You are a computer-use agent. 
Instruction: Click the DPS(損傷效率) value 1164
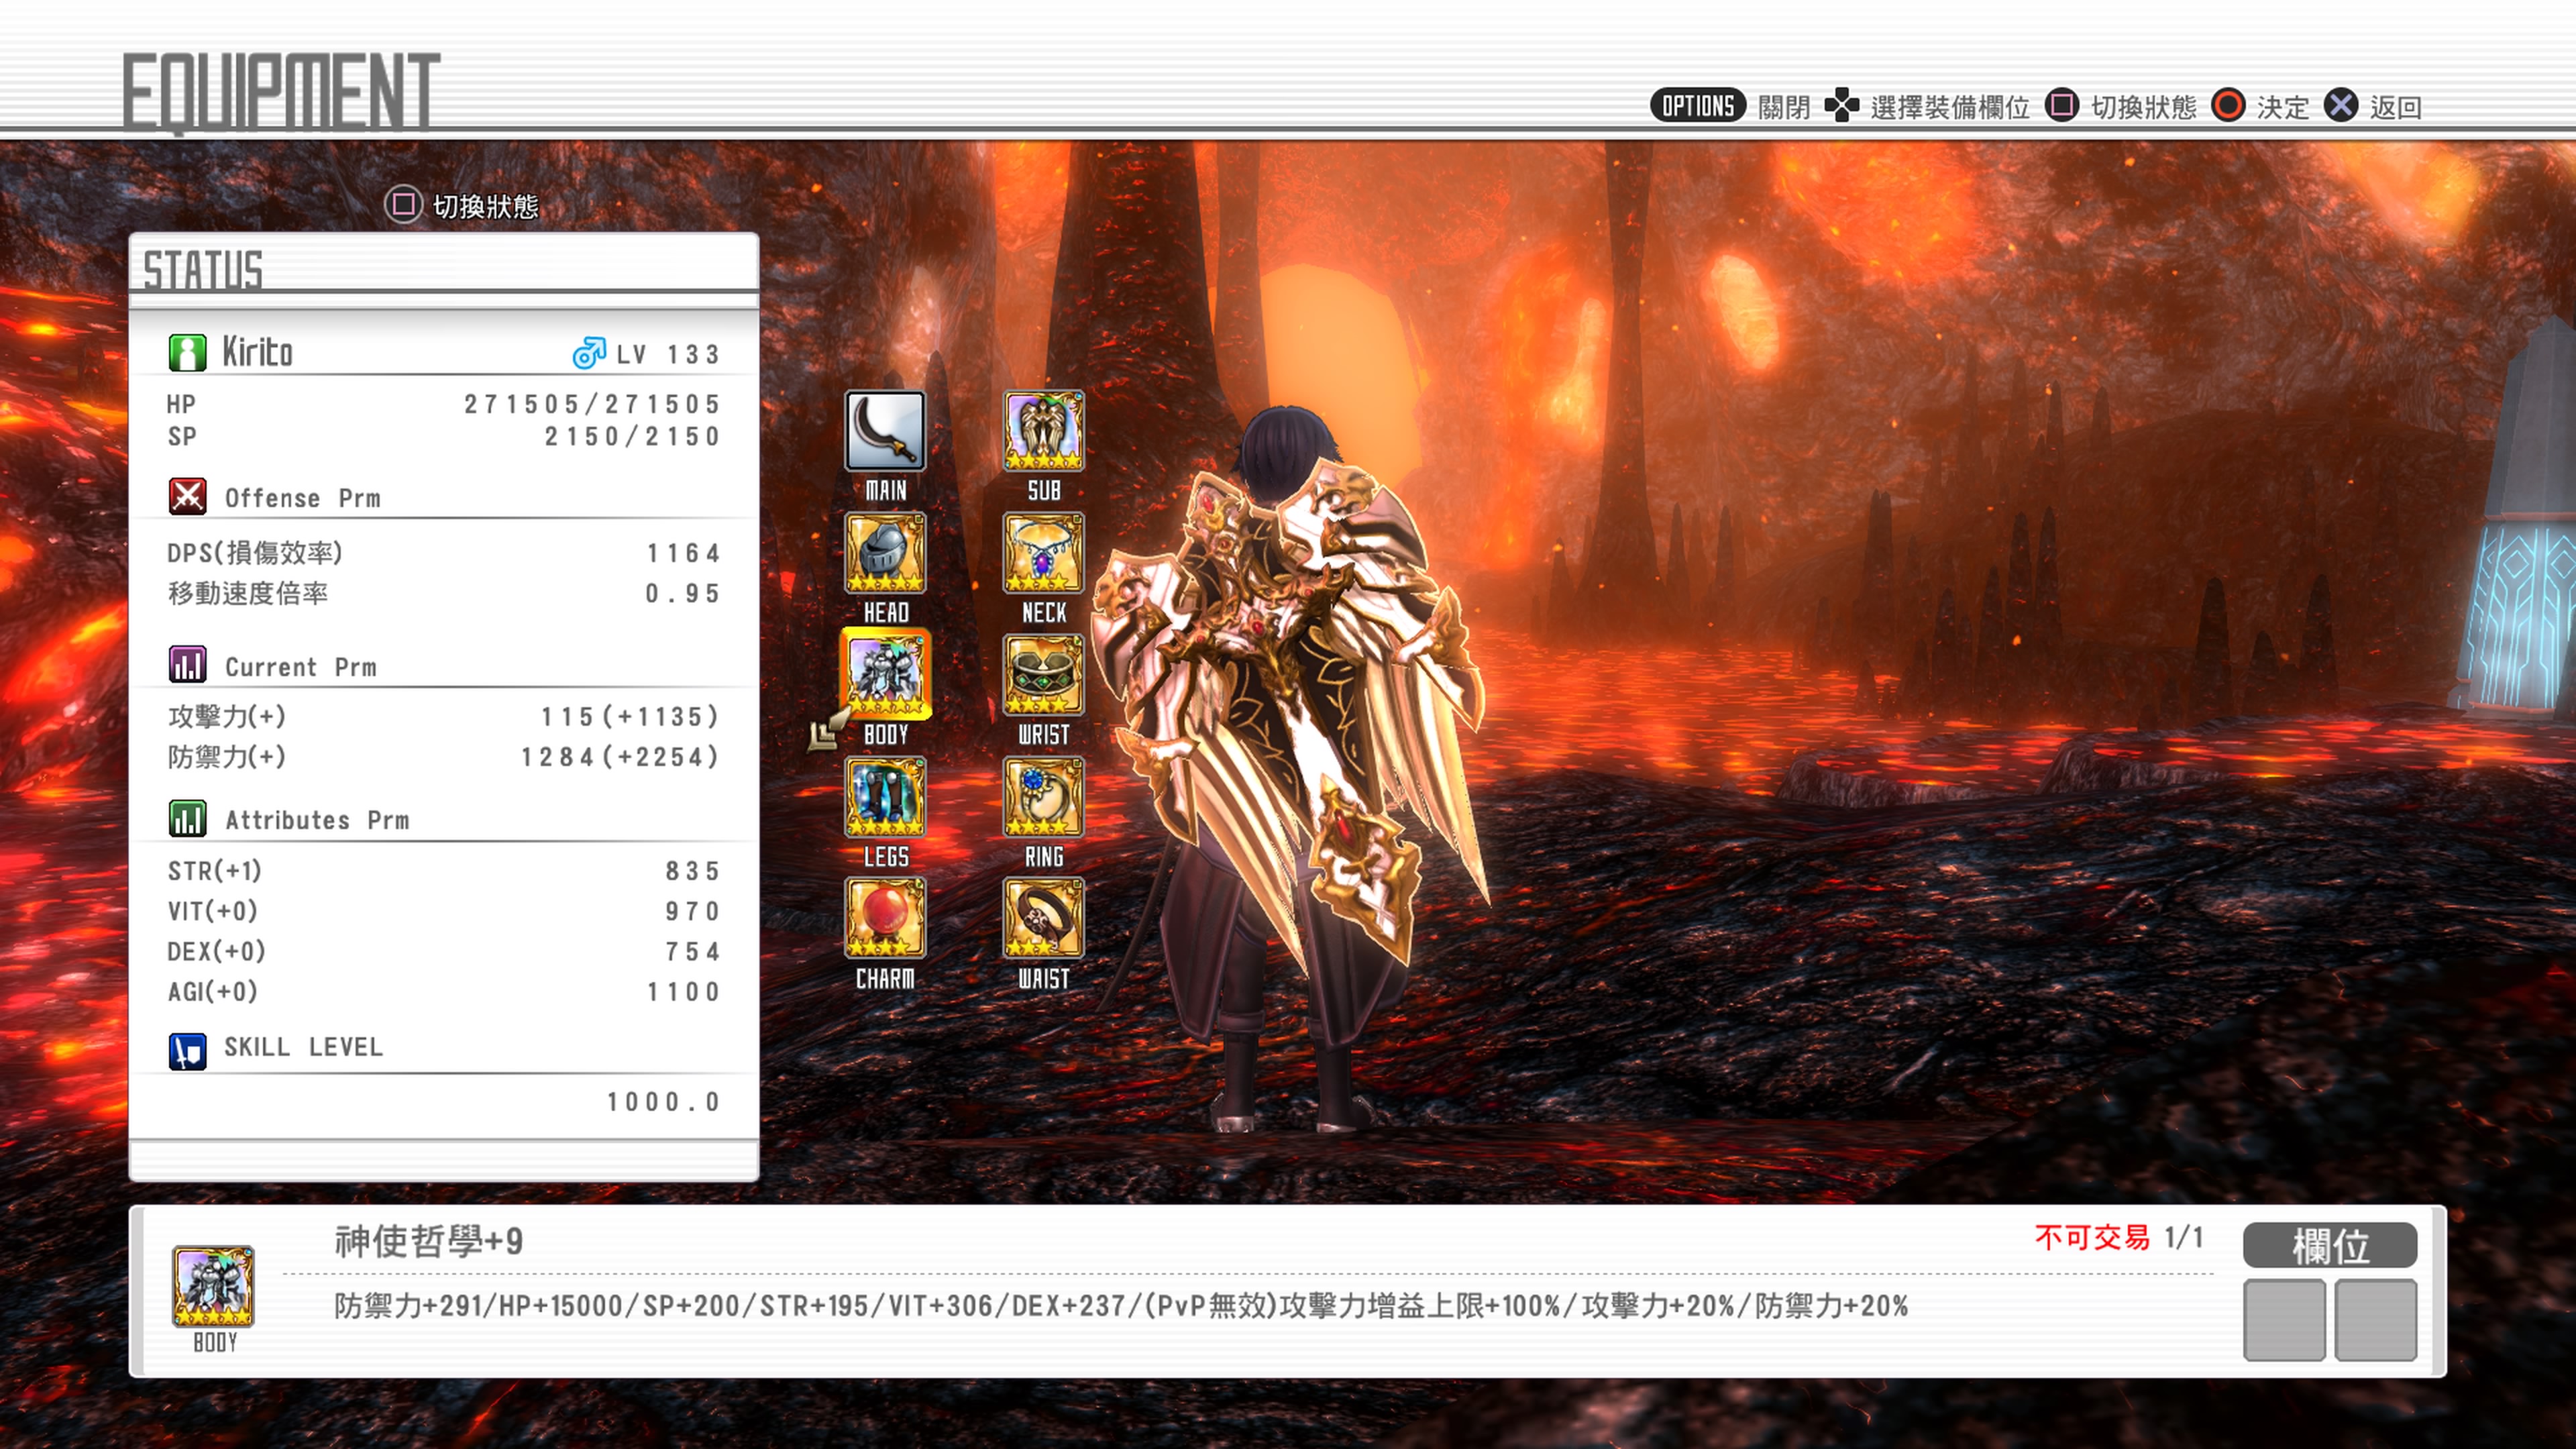(684, 554)
